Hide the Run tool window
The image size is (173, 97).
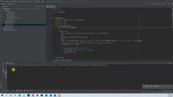(x=172, y=63)
